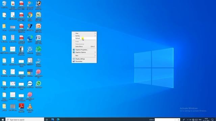The image size is (216, 121).
Task: Select the Google Chrome desktop shortcut
Action: (x=30, y=16)
